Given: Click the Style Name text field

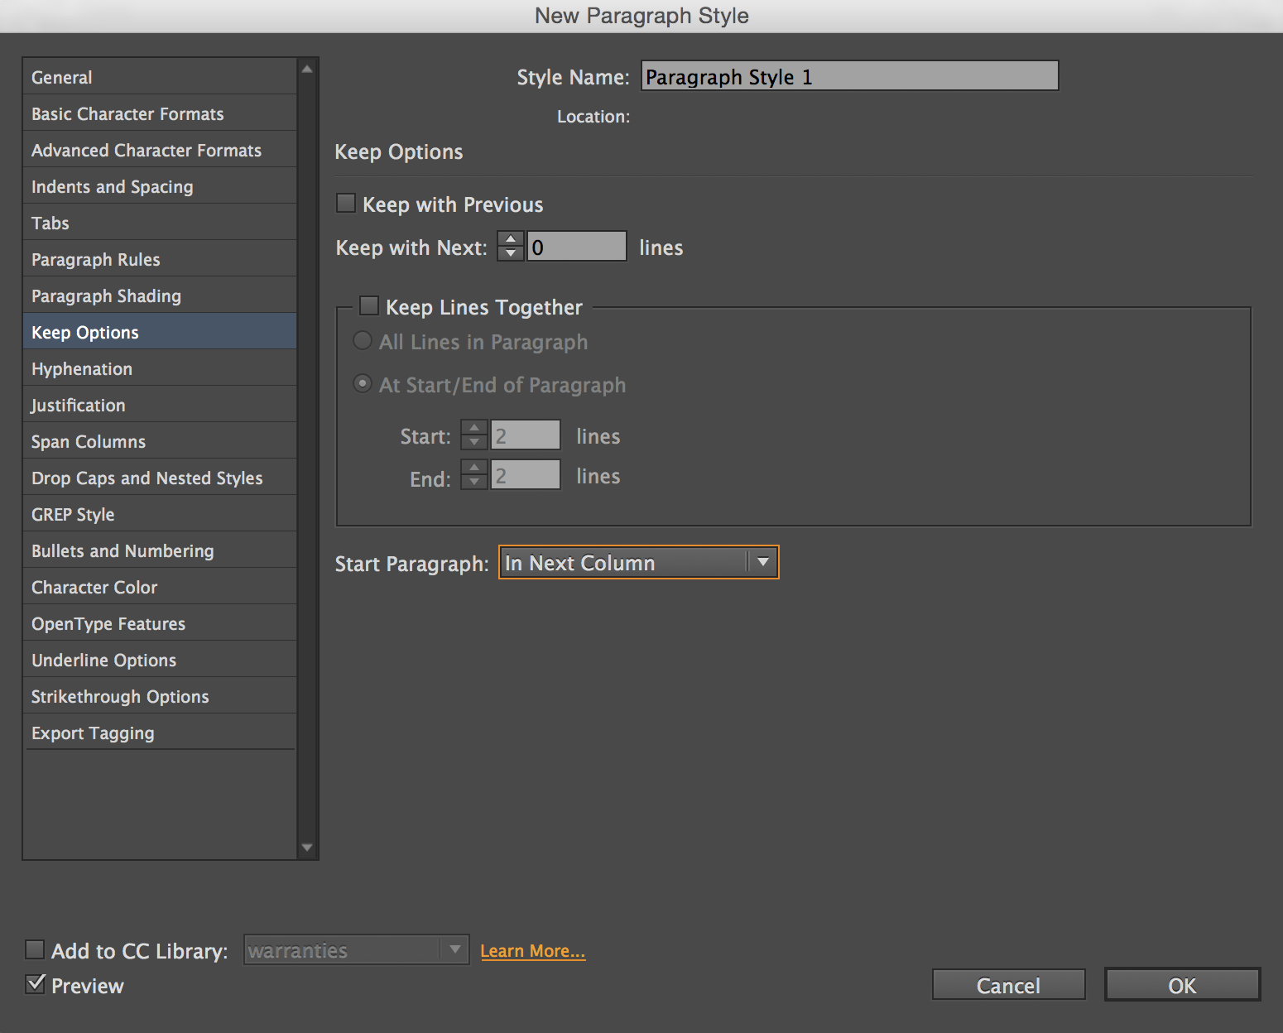Looking at the screenshot, I should [849, 77].
